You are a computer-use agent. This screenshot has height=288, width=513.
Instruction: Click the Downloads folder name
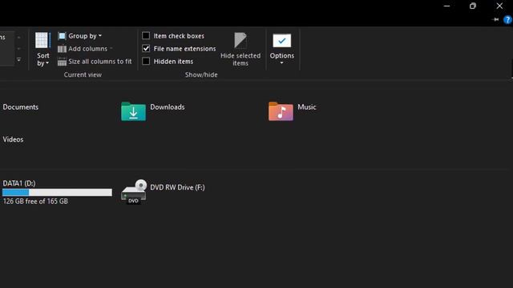point(168,107)
